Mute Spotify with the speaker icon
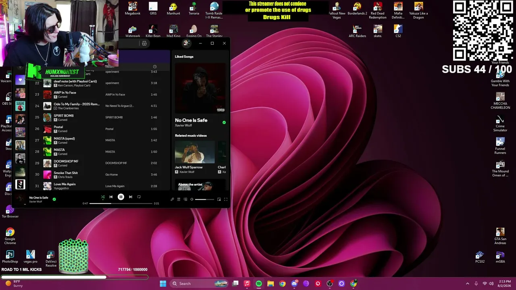The width and height of the screenshot is (516, 290). click(x=192, y=199)
